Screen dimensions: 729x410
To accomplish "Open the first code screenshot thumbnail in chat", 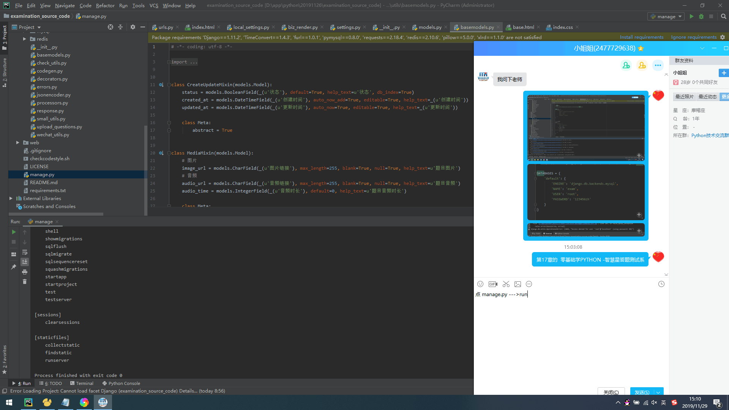I will [586, 128].
